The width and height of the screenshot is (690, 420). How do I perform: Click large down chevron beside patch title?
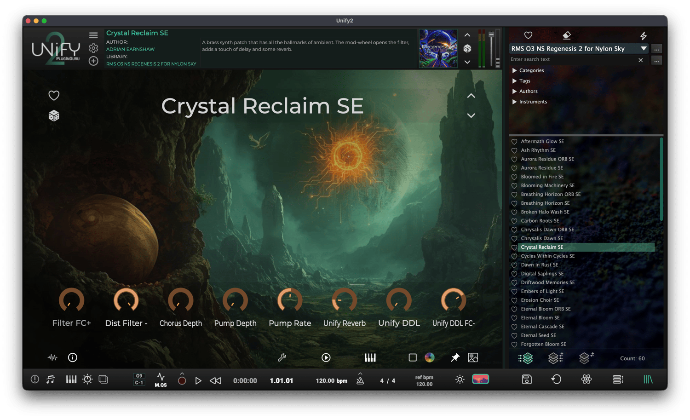(471, 115)
